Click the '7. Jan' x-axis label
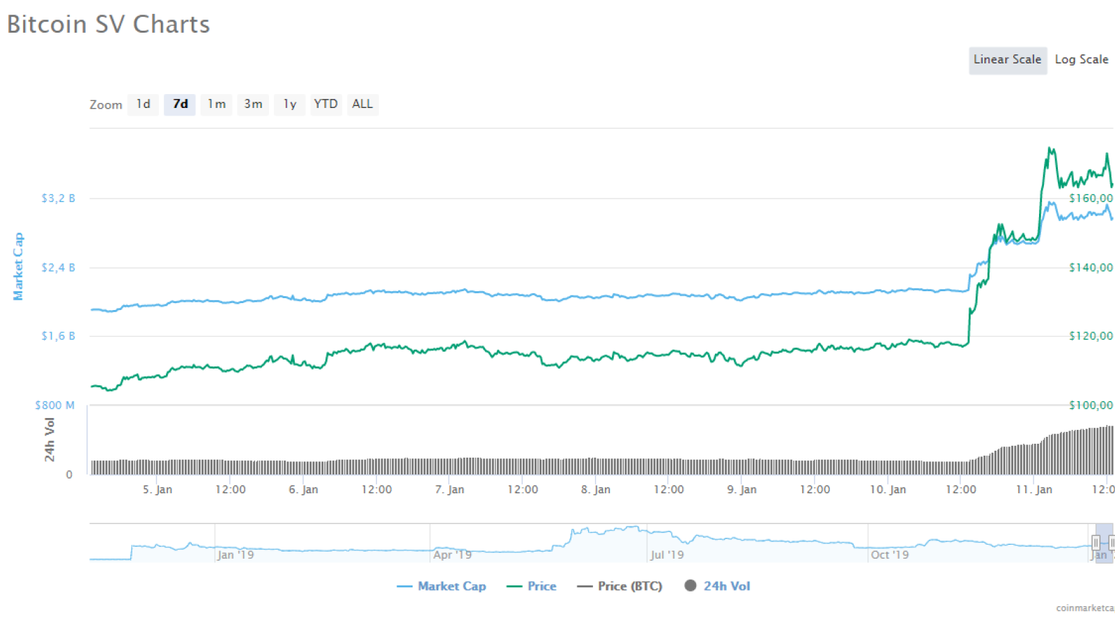The height and width of the screenshot is (627, 1115). coord(449,490)
